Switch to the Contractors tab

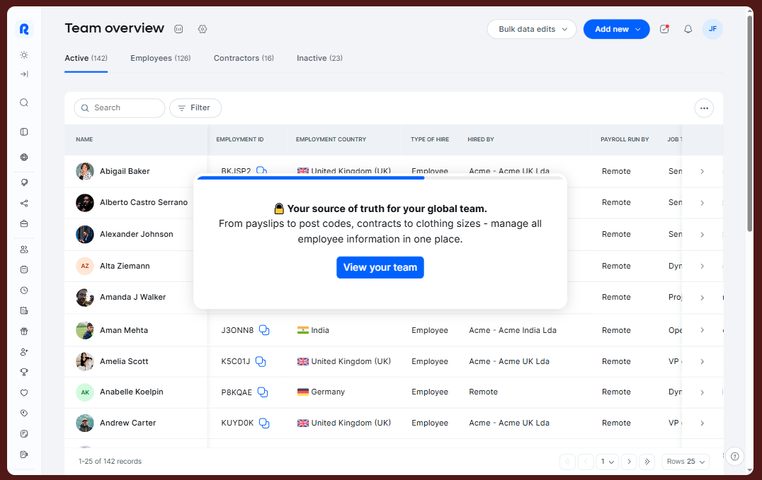pyautogui.click(x=244, y=58)
